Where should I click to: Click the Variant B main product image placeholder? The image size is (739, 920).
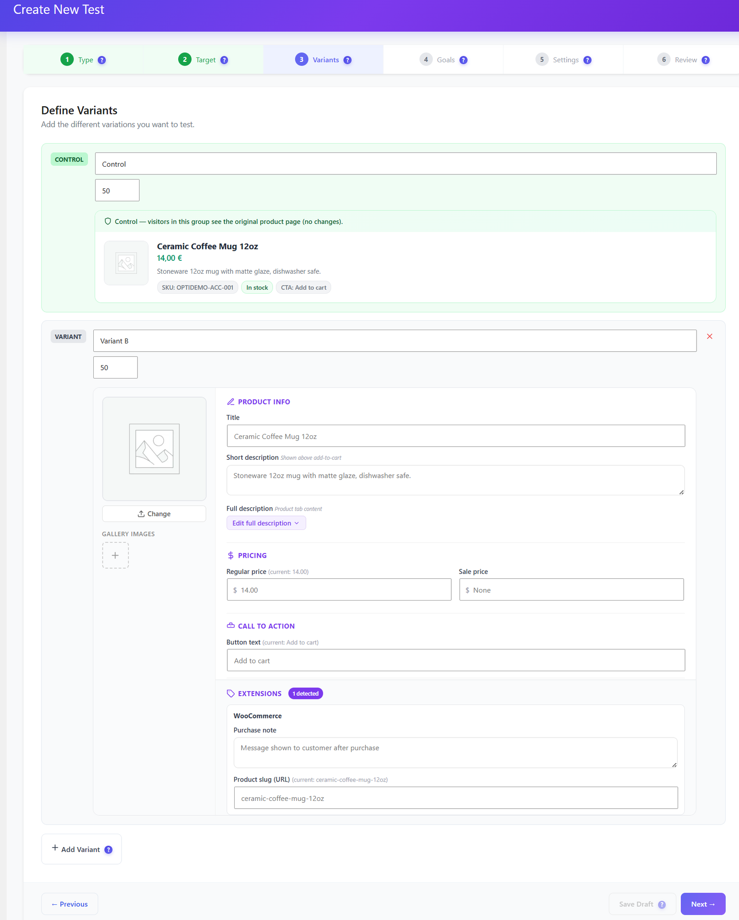coord(154,449)
